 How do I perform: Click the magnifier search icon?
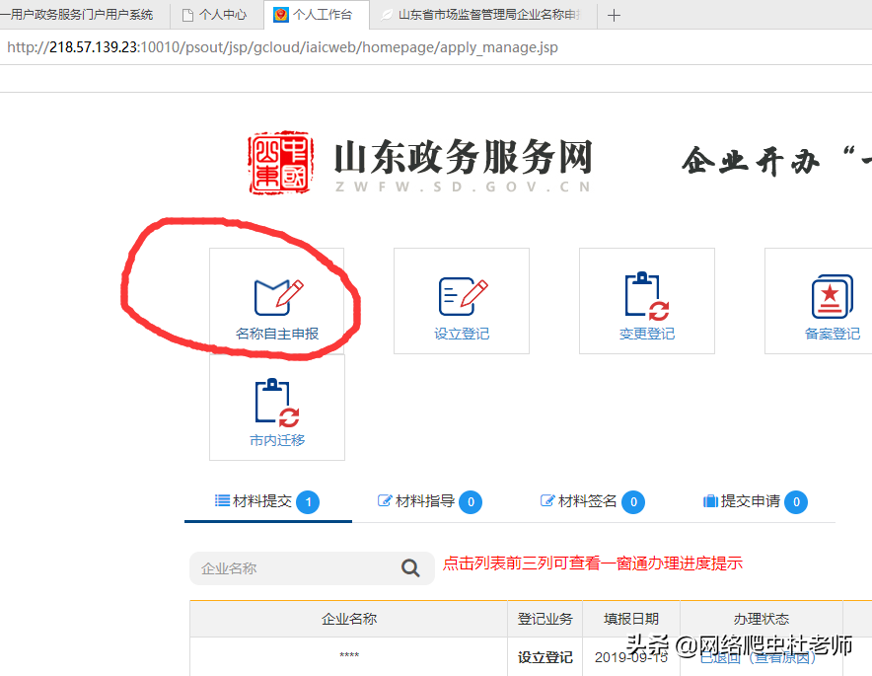[410, 568]
